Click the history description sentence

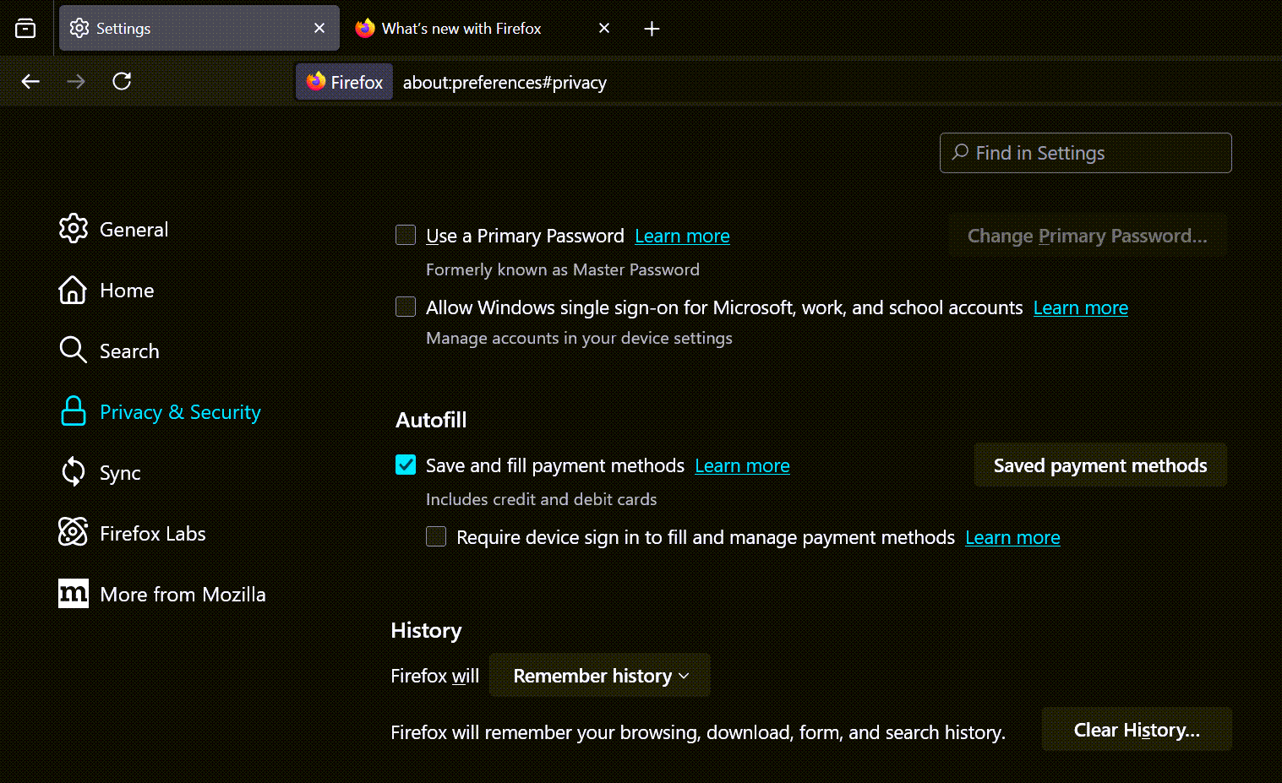(698, 732)
